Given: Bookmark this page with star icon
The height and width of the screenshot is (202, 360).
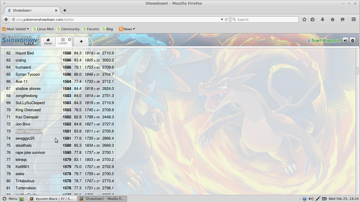Looking at the screenshot, I should 304,19.
